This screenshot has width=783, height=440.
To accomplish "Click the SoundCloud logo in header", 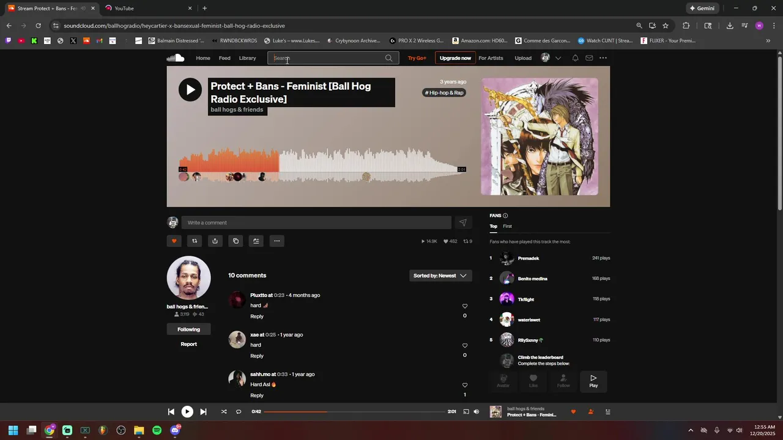I will pyautogui.click(x=176, y=58).
